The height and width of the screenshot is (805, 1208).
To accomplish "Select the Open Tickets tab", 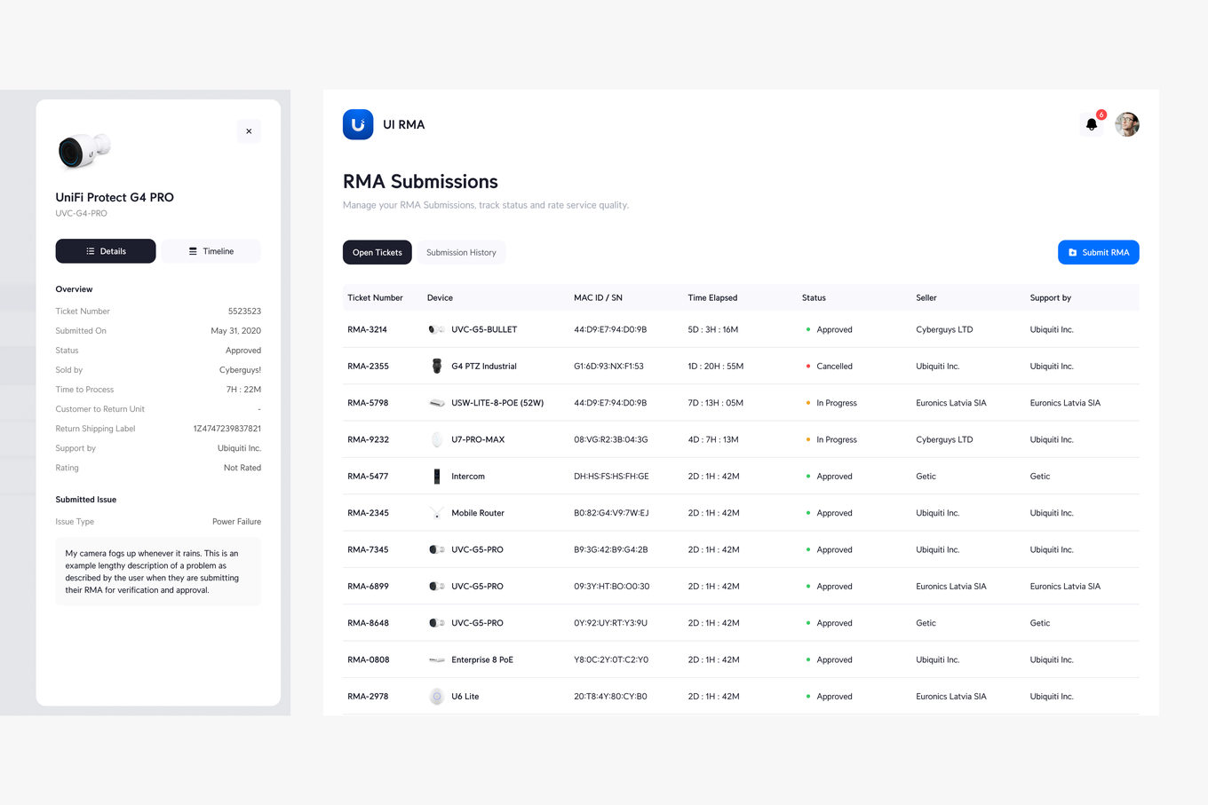I will point(377,252).
